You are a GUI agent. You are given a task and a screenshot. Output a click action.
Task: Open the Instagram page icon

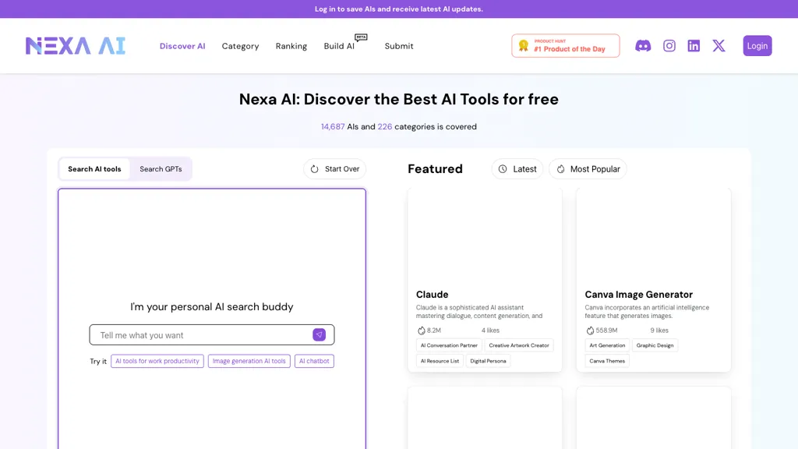669,45
